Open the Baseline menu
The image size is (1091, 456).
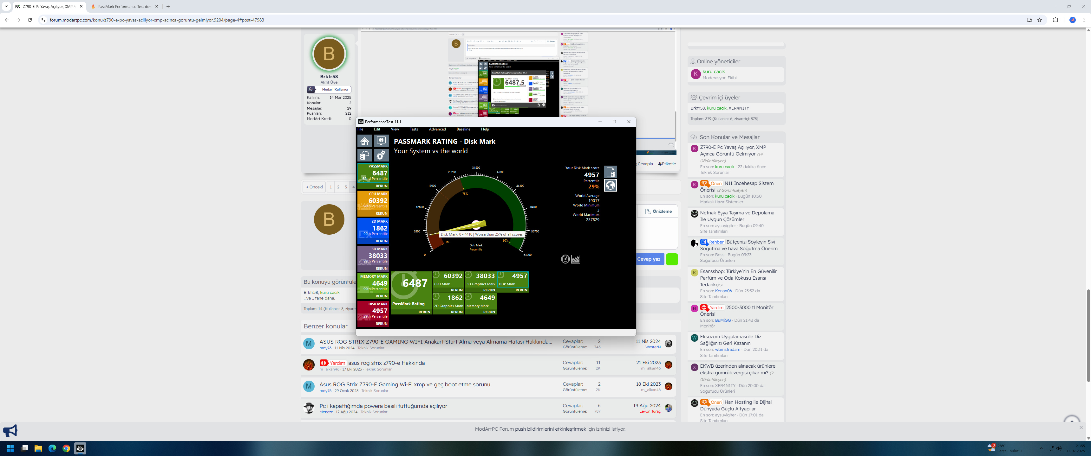(x=463, y=130)
